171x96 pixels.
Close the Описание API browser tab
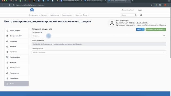[x=81, y=1]
